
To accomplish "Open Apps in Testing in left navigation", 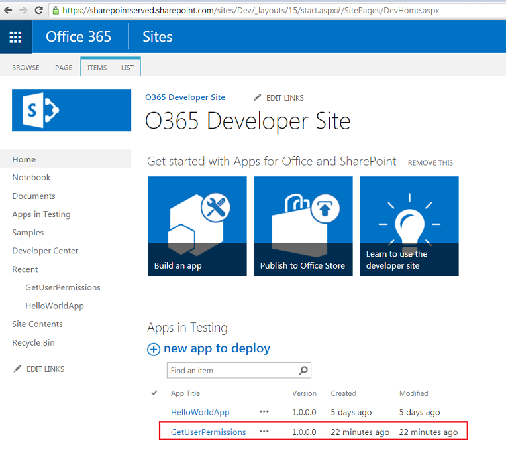I will click(41, 214).
